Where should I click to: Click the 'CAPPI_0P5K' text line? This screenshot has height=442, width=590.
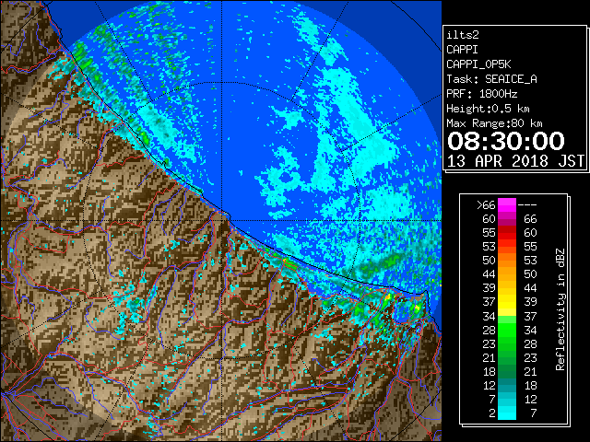[x=478, y=64]
